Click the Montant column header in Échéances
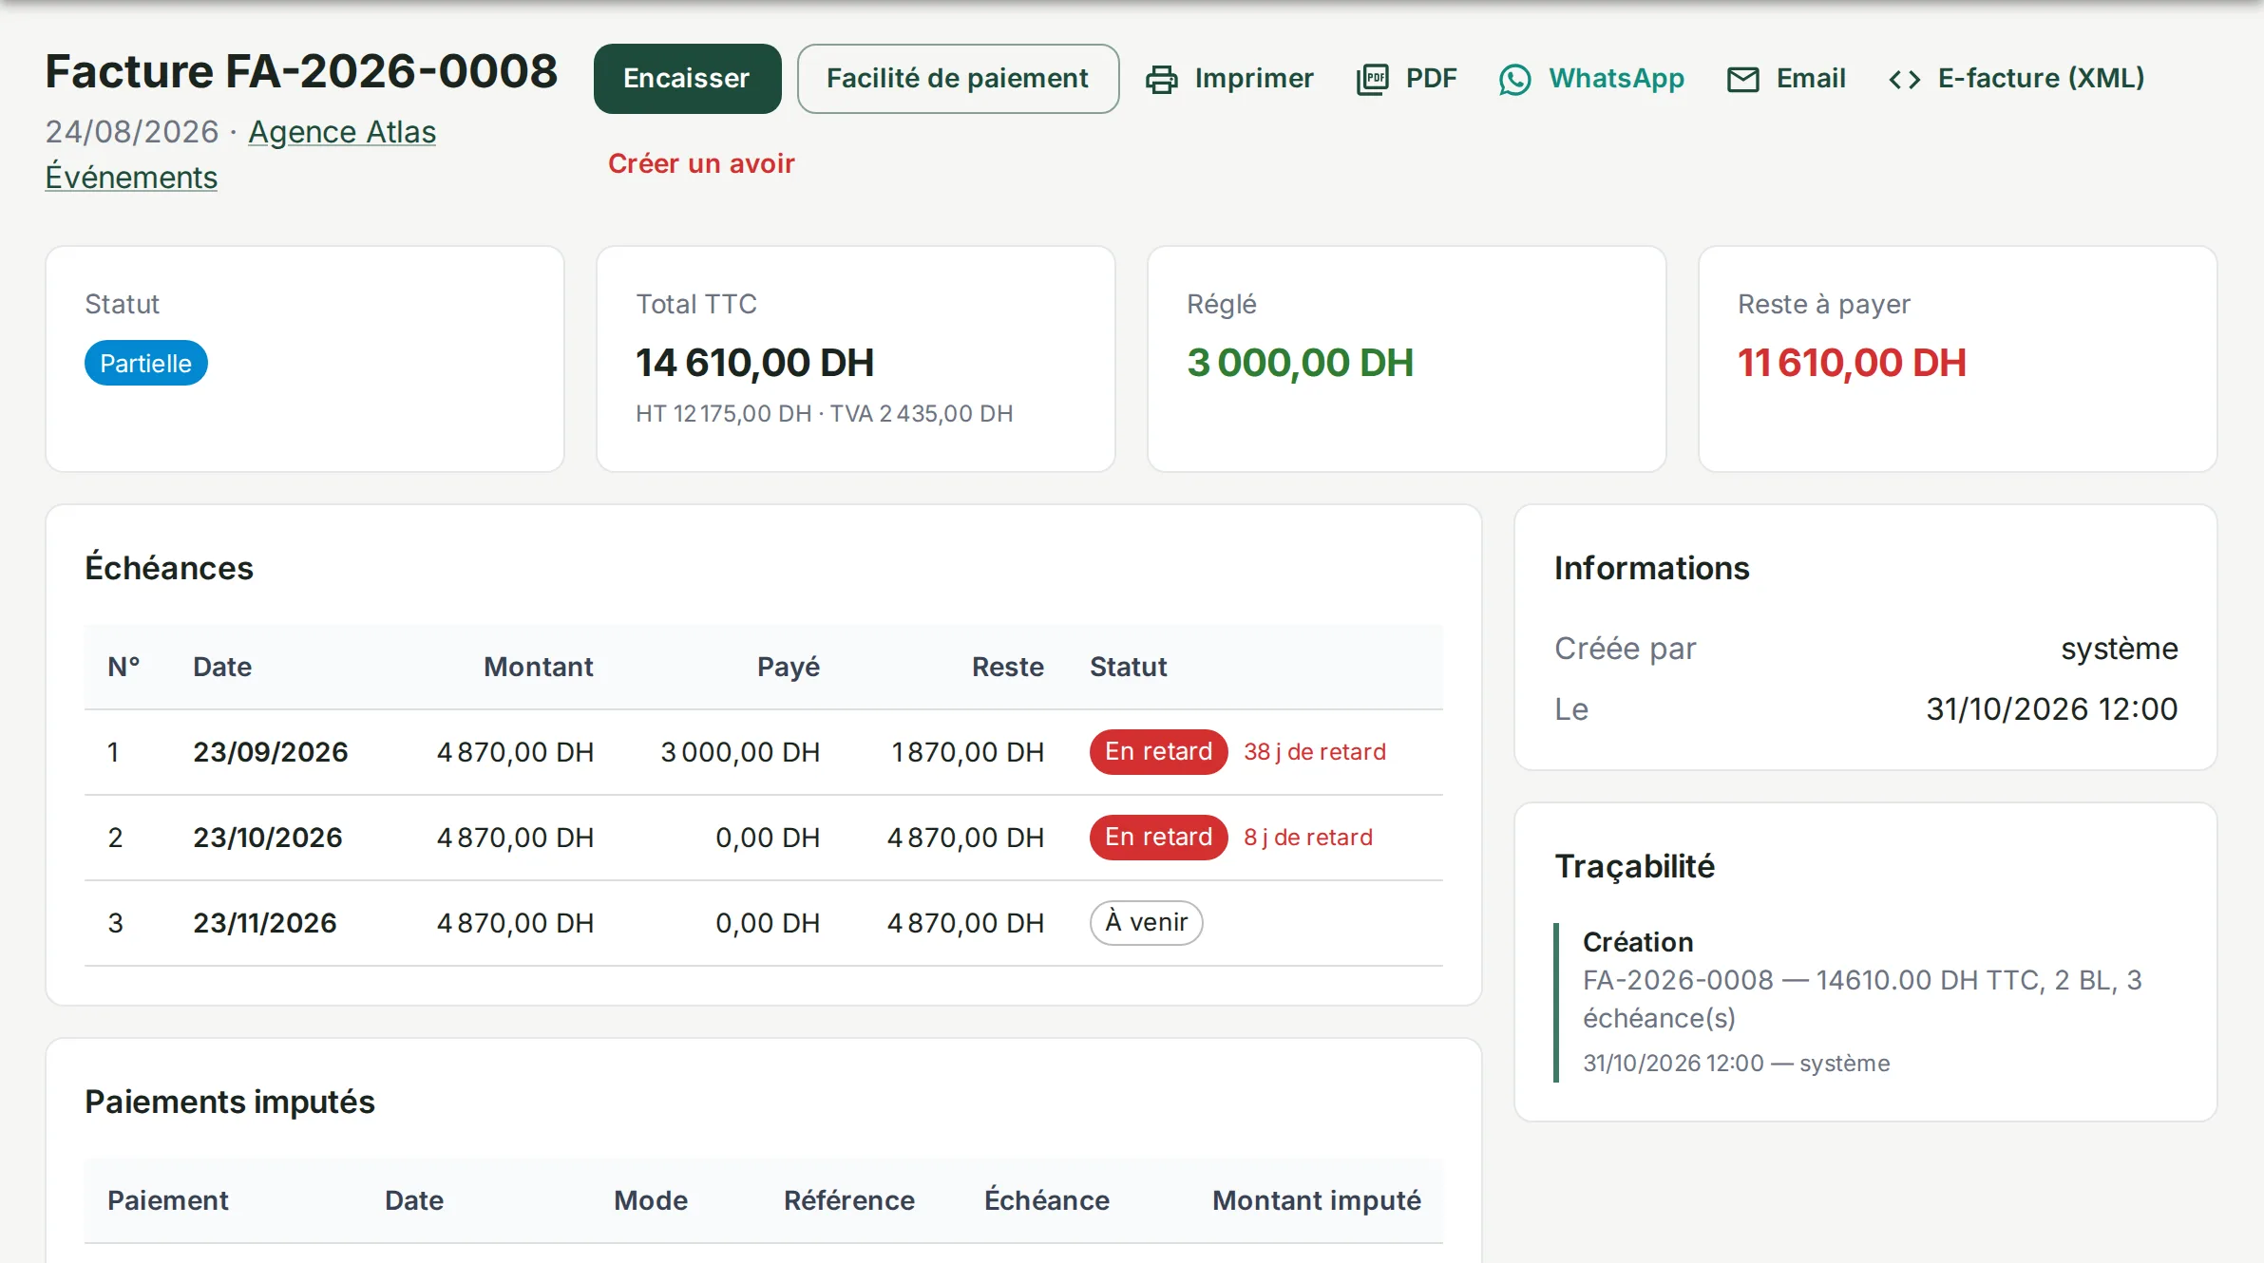Screen dimensions: 2264x1263 coord(539,667)
